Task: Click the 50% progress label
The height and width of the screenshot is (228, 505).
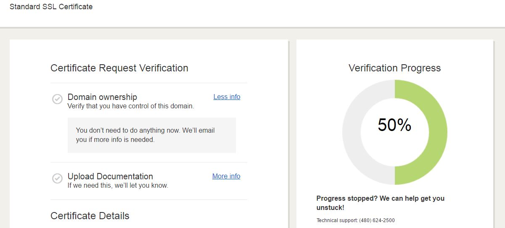Action: (x=394, y=125)
